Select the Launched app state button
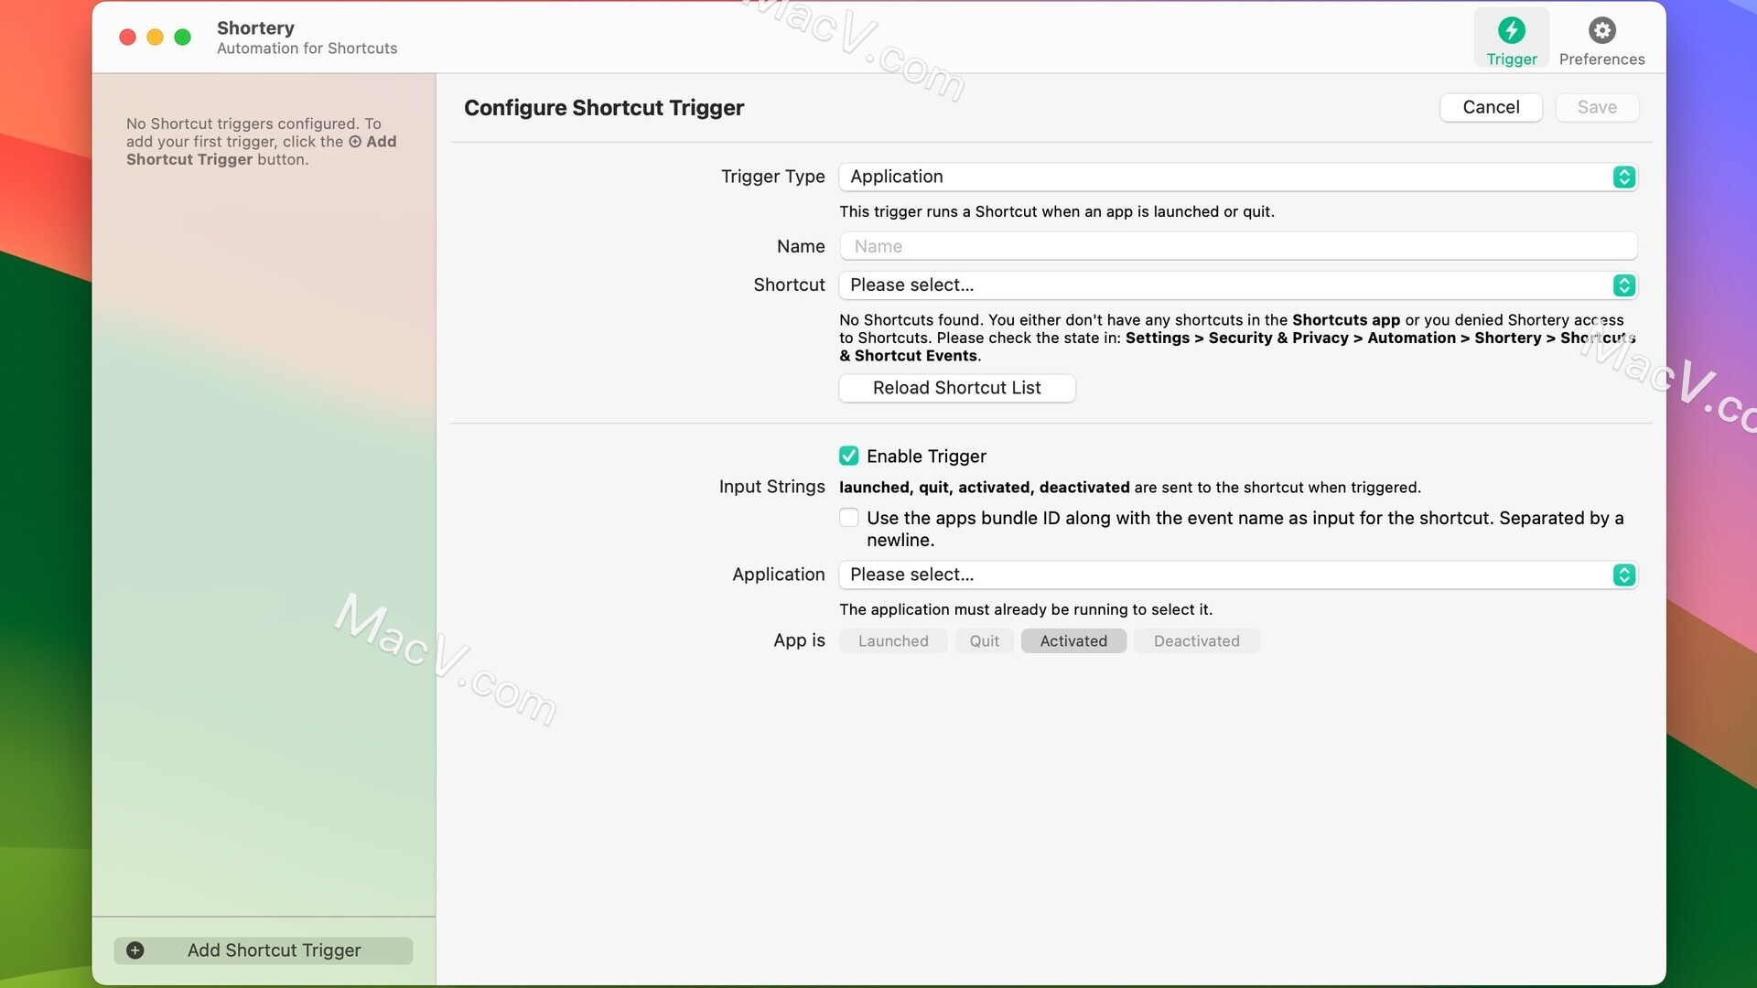This screenshot has width=1757, height=988. click(893, 640)
